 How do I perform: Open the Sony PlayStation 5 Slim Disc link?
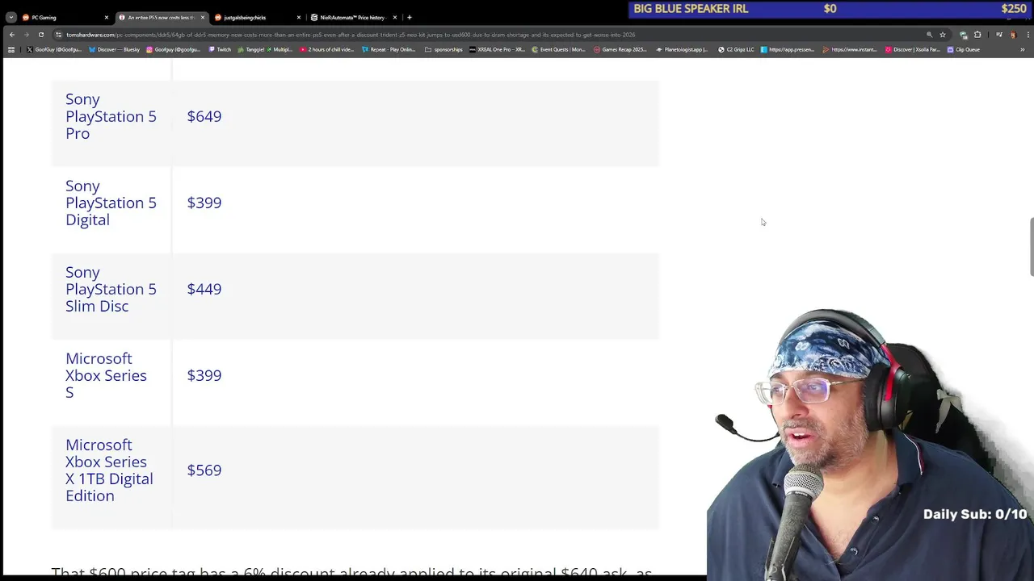(x=111, y=289)
